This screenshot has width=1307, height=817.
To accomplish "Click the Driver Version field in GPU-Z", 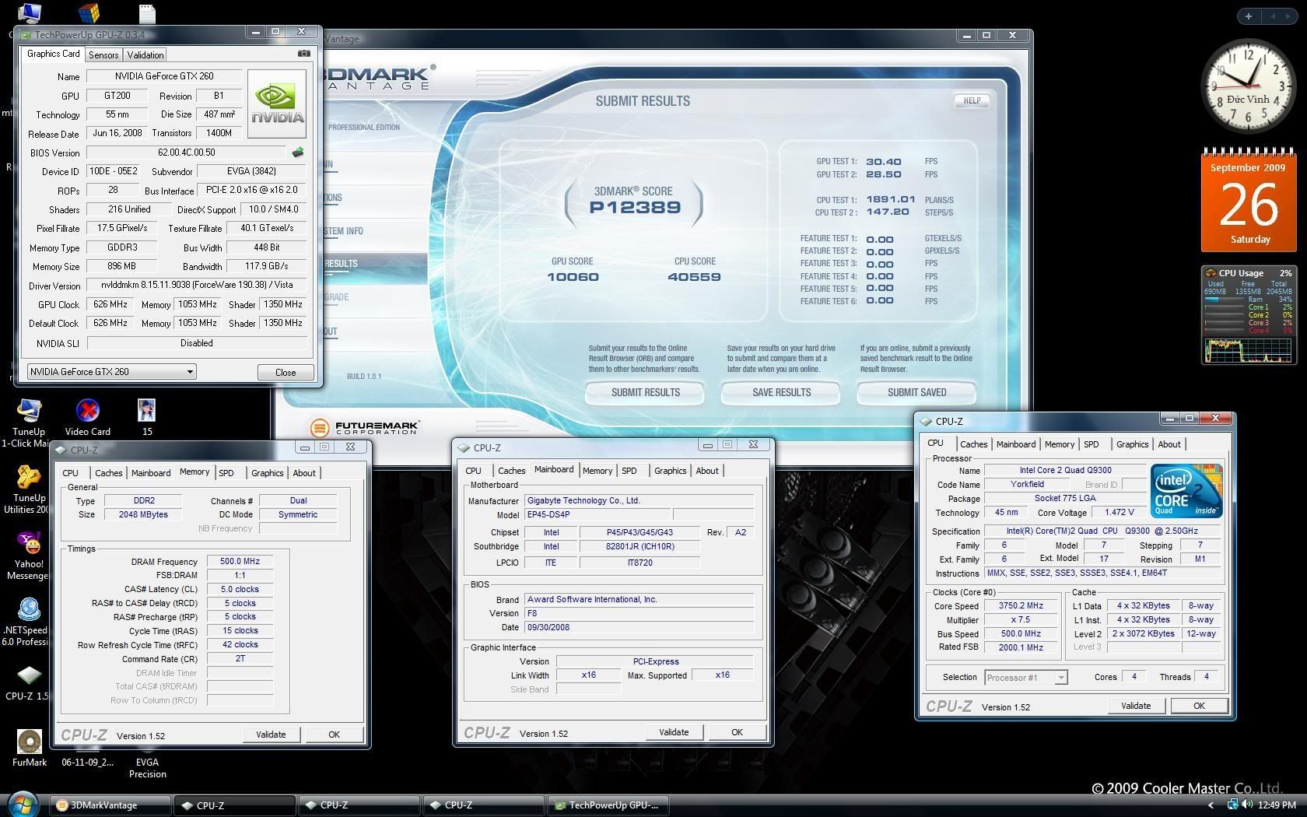I will pyautogui.click(x=196, y=286).
